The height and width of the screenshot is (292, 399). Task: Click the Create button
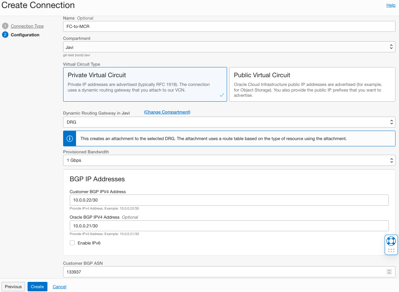[37, 286]
